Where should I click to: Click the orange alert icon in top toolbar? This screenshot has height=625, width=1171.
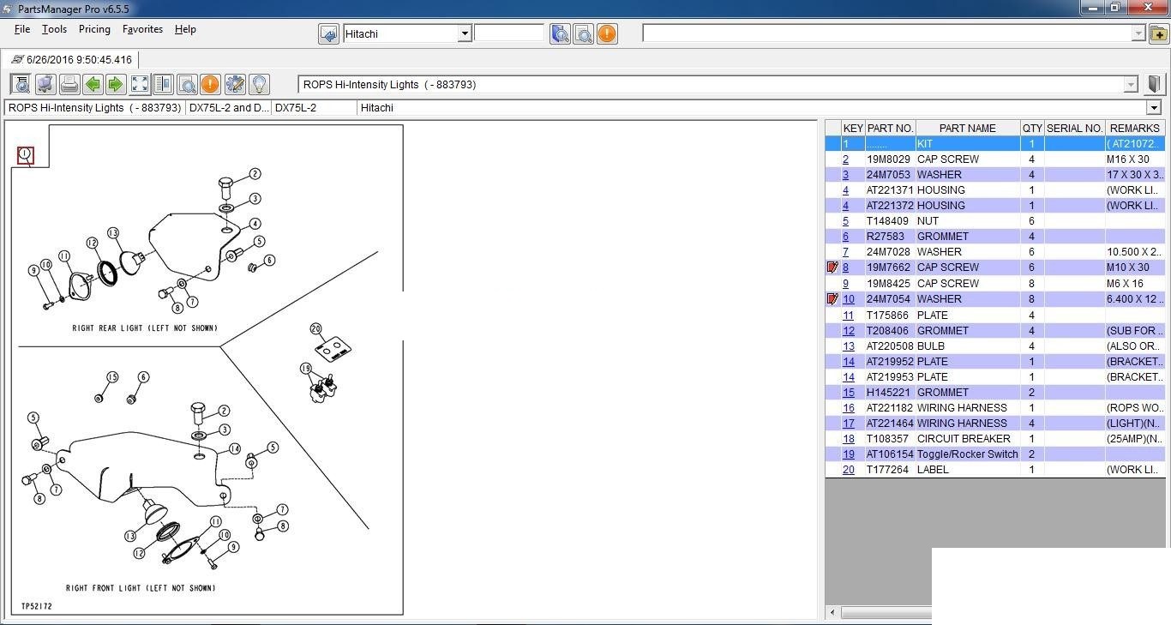pyautogui.click(x=606, y=34)
